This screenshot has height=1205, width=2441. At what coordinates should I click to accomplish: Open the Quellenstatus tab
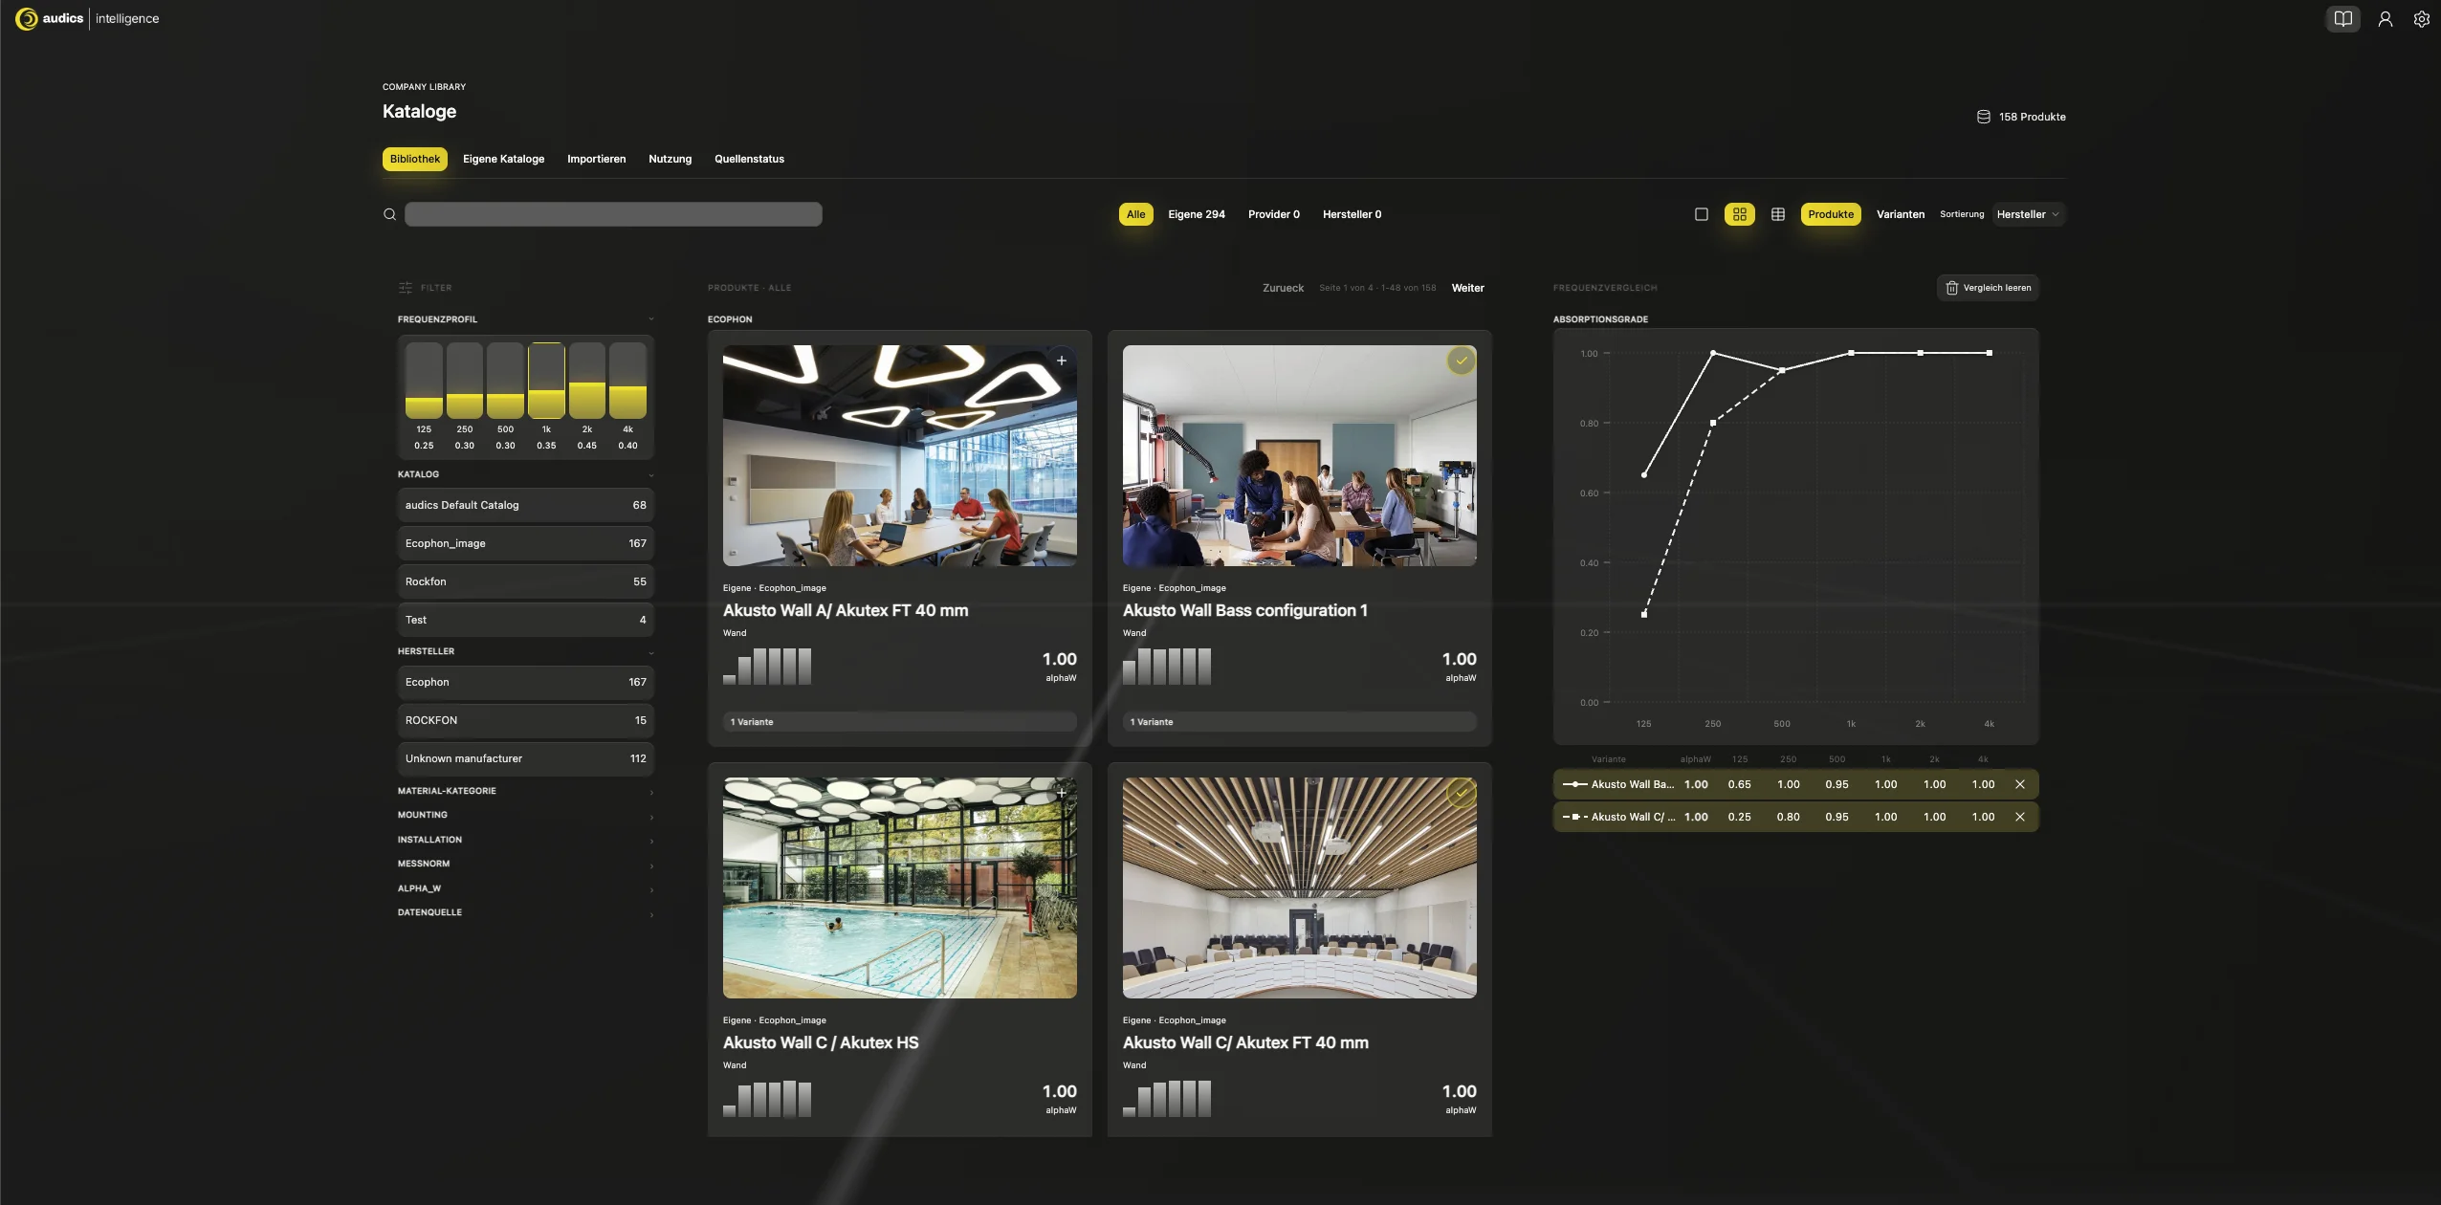[749, 159]
